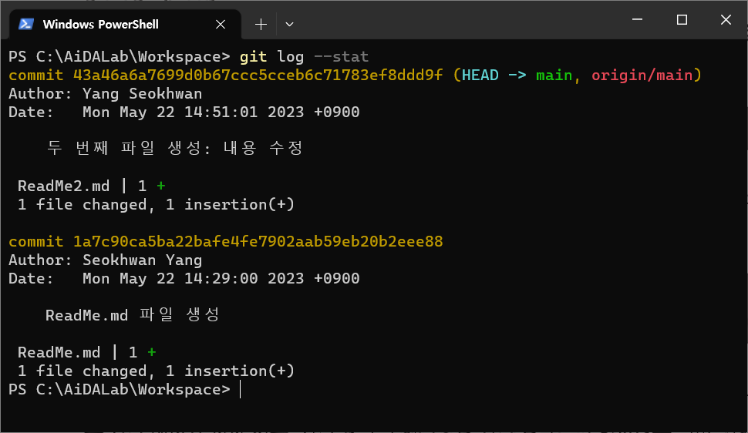Click the ReadMe2.md file name
Screen dimensions: 748x433
[x=63, y=186]
